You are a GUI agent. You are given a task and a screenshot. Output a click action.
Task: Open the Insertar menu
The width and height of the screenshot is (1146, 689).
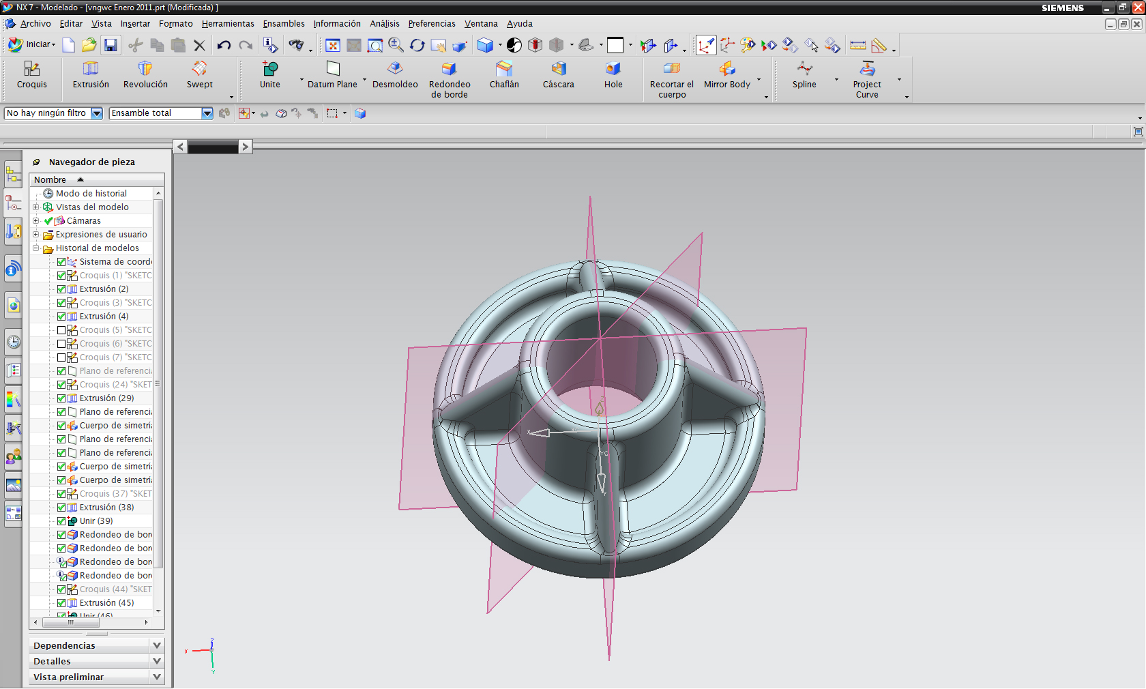tap(135, 24)
